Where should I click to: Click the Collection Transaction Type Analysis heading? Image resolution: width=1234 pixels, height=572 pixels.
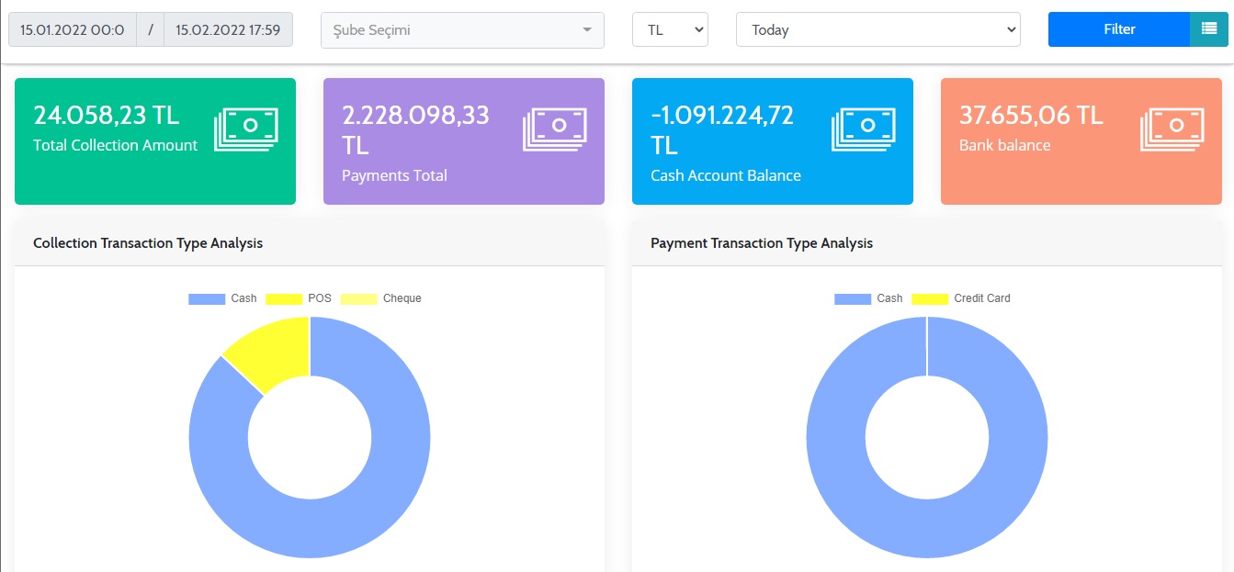pyautogui.click(x=148, y=243)
